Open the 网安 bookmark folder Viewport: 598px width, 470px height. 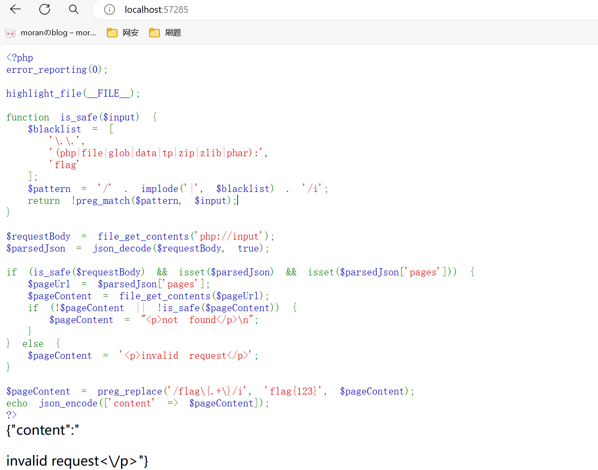pyautogui.click(x=123, y=33)
